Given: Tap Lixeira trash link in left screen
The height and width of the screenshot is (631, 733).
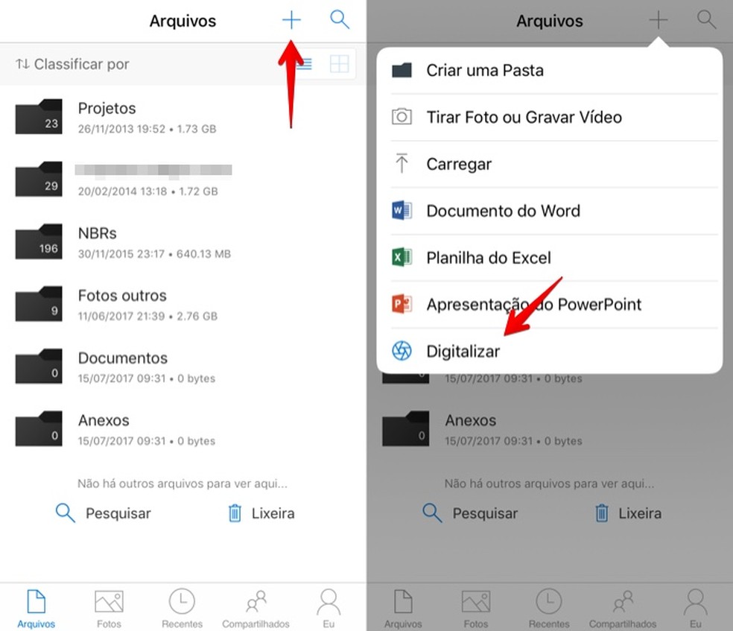Looking at the screenshot, I should [x=261, y=513].
